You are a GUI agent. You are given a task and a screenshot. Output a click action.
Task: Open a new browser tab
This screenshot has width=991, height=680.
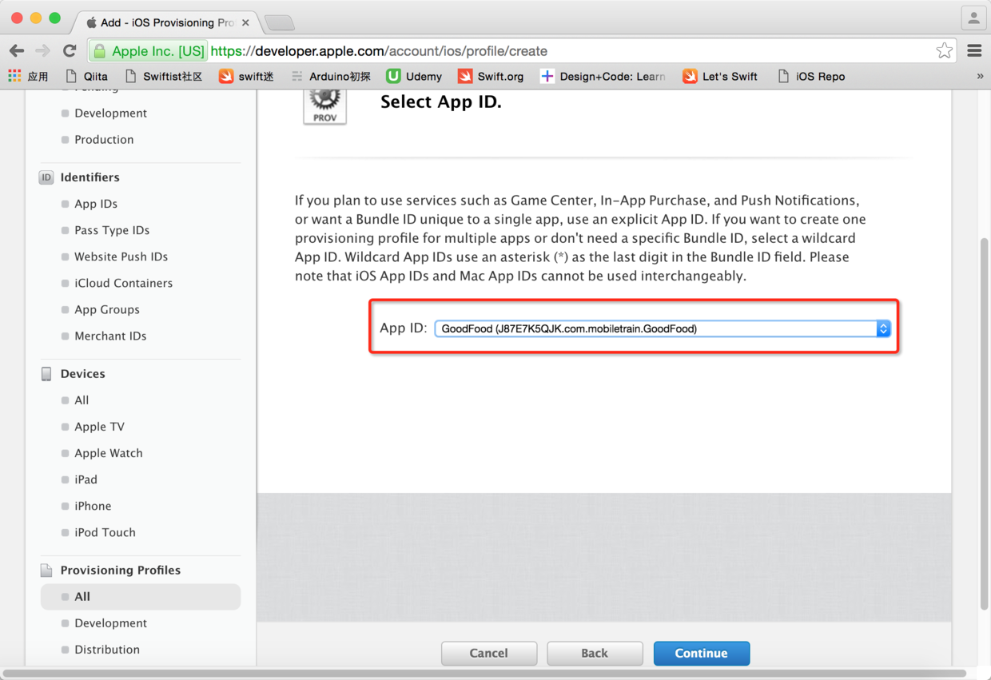[x=279, y=22]
